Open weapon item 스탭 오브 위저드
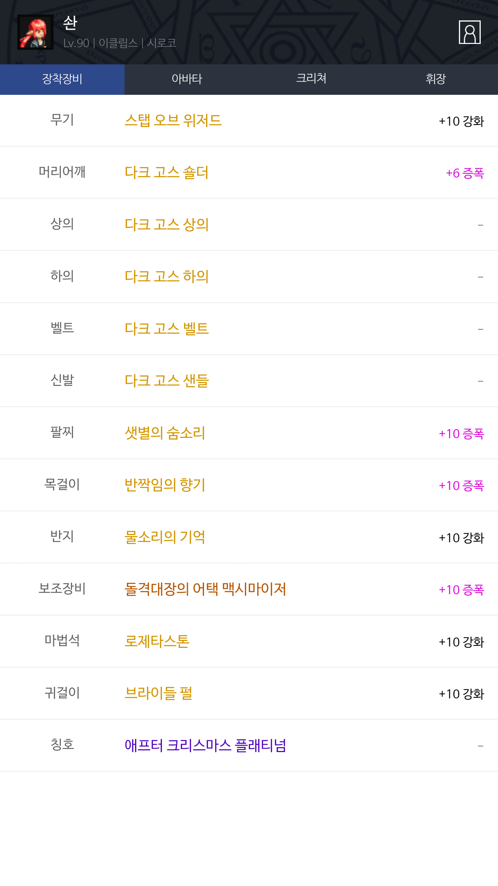This screenshot has height=886, width=498. pyautogui.click(x=173, y=120)
